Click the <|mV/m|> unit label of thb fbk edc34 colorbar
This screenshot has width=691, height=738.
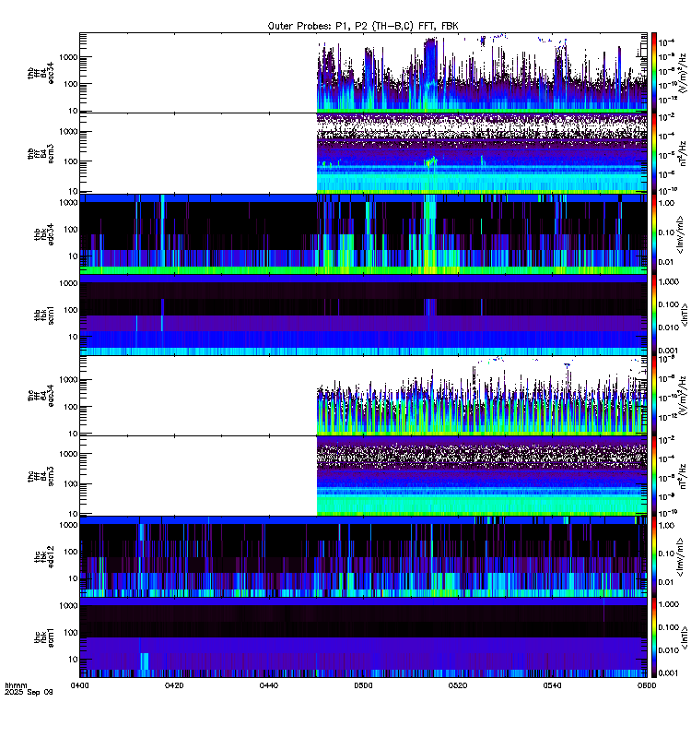coord(681,234)
